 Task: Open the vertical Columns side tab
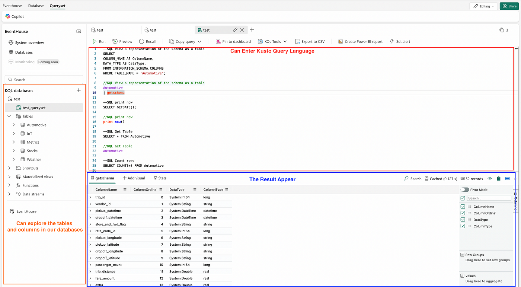[x=516, y=201]
